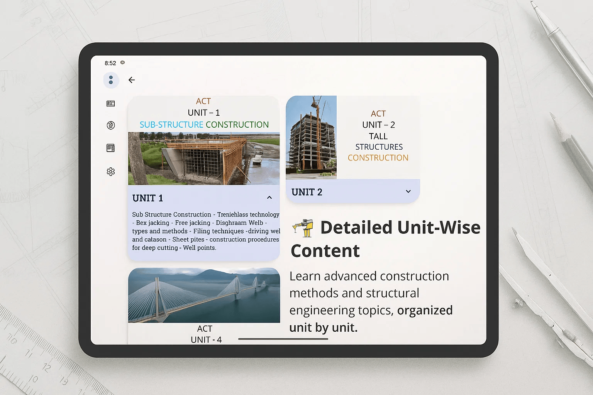The width and height of the screenshot is (593, 395).
Task: Click the bridge thumbnail image
Action: (204, 295)
